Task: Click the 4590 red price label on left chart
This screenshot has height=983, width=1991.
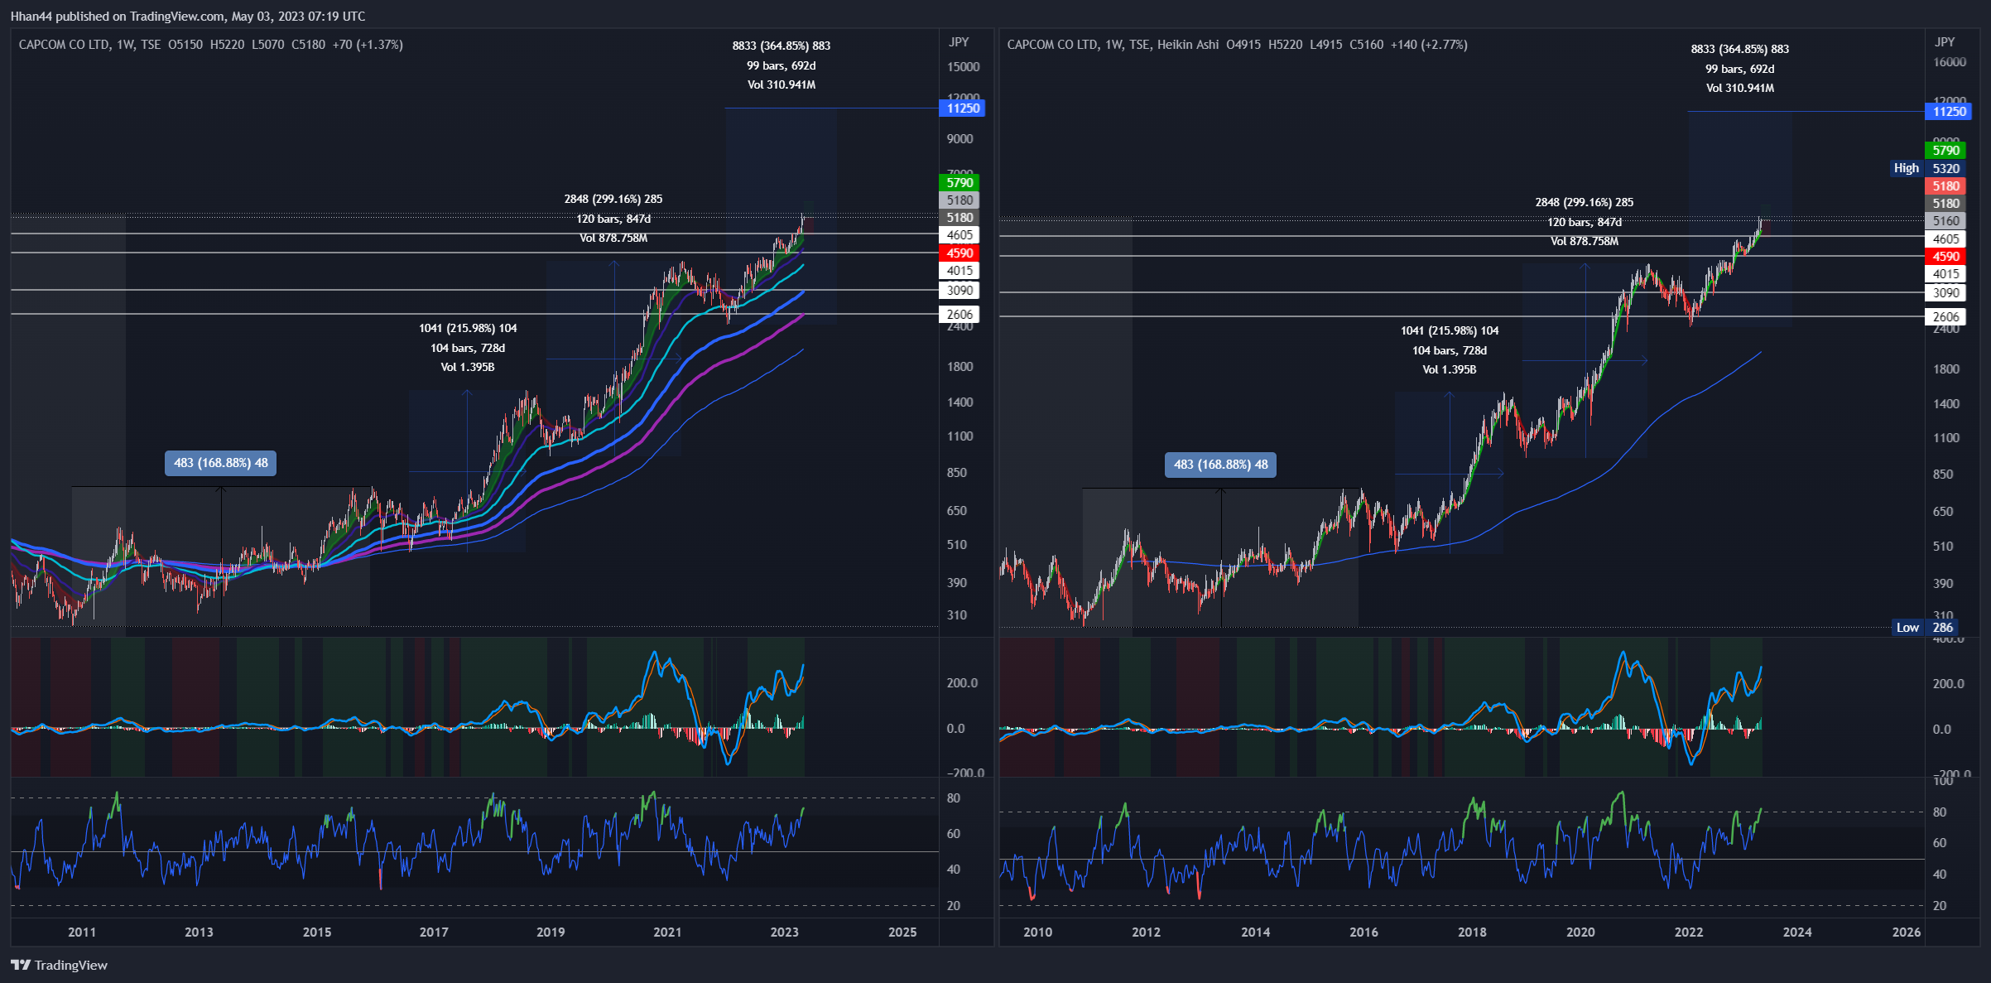Action: click(959, 253)
